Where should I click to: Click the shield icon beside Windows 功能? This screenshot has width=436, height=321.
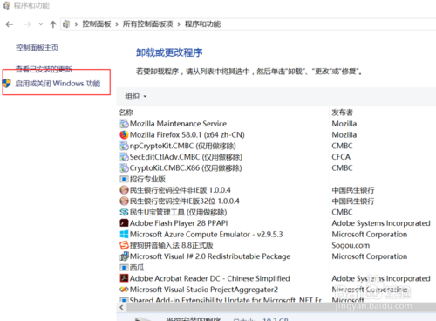pos(7,83)
